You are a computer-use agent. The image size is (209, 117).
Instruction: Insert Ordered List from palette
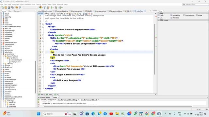click(x=175, y=15)
